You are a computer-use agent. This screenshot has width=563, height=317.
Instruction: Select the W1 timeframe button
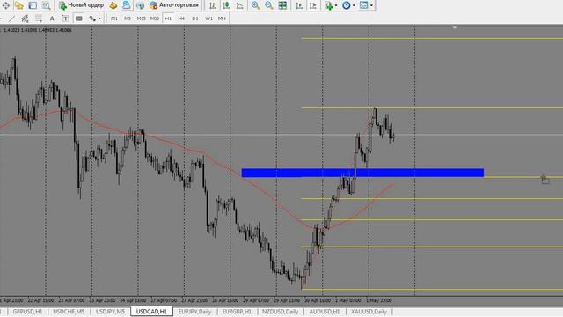(x=208, y=18)
